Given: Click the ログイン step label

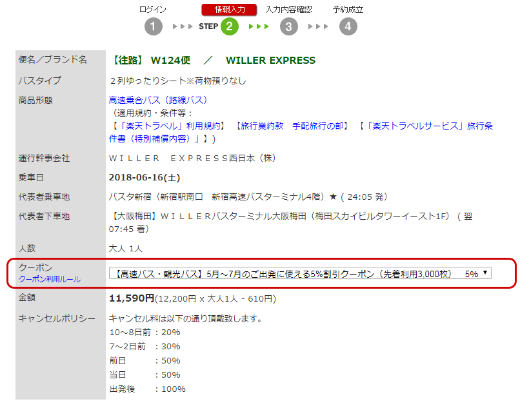Looking at the screenshot, I should [x=153, y=10].
